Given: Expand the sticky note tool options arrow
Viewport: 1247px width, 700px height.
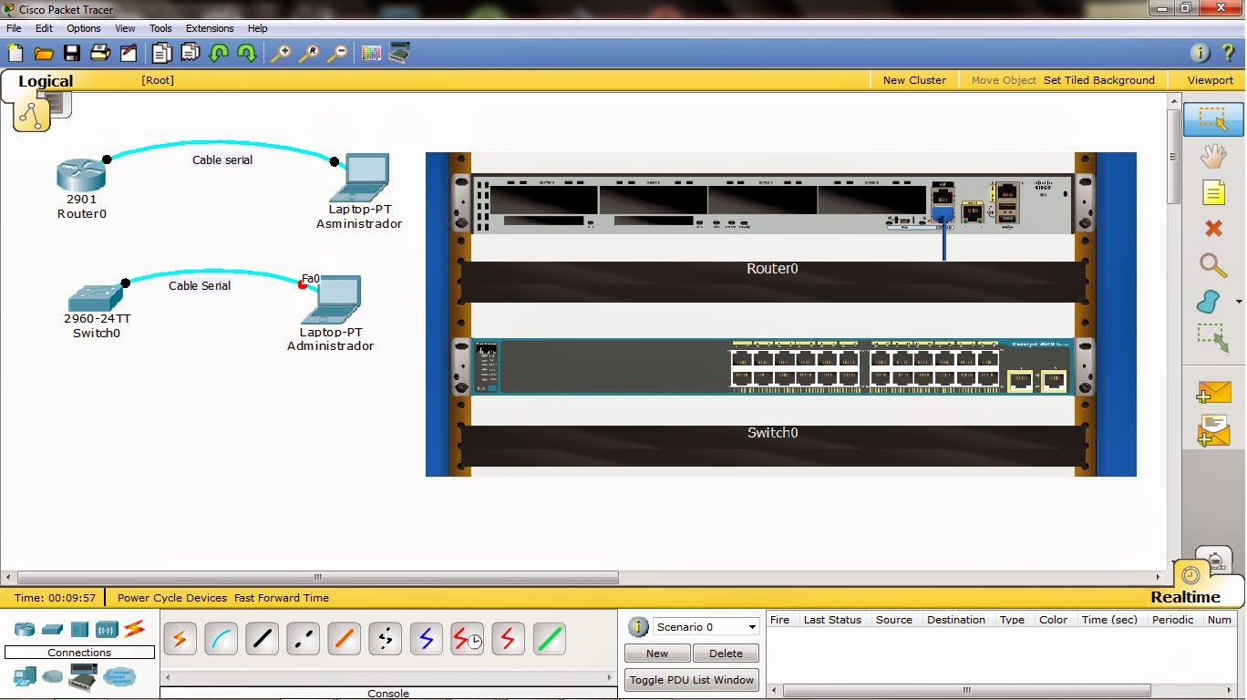Looking at the screenshot, I should click(1237, 301).
